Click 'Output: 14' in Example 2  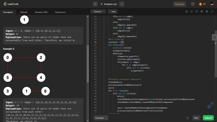click(x=12, y=105)
